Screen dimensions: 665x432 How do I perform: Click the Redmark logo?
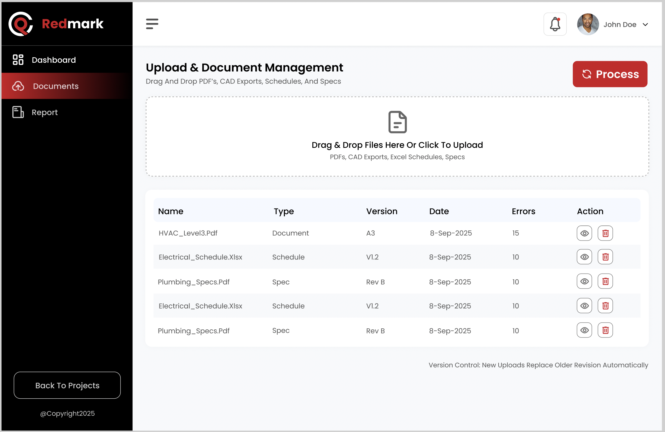(56, 24)
